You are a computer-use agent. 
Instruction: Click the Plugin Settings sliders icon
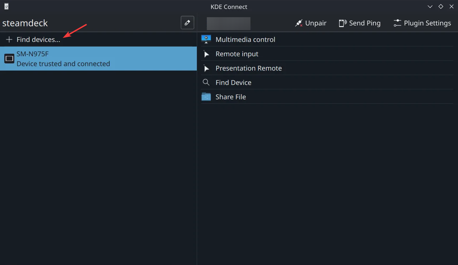tap(397, 23)
